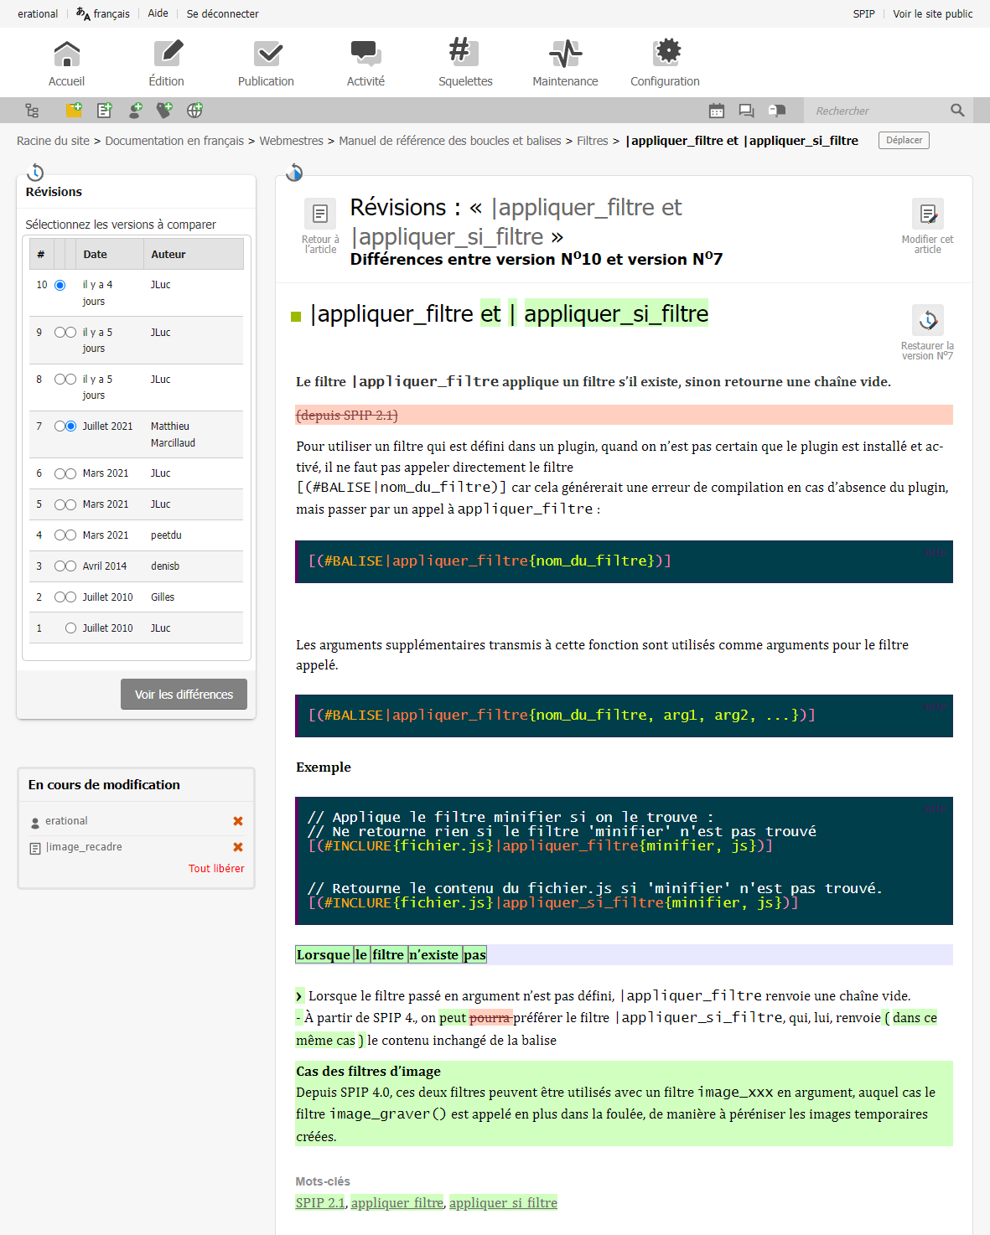
Task: Release the |image_recadre article lock
Action: [x=238, y=847]
